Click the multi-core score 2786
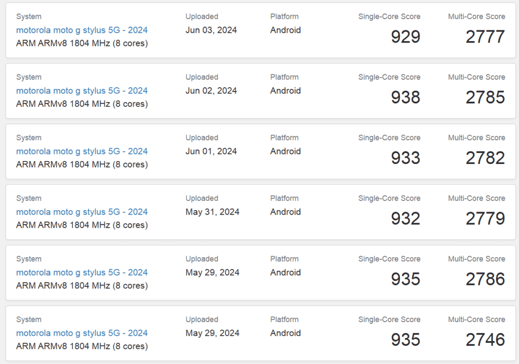 tap(485, 279)
